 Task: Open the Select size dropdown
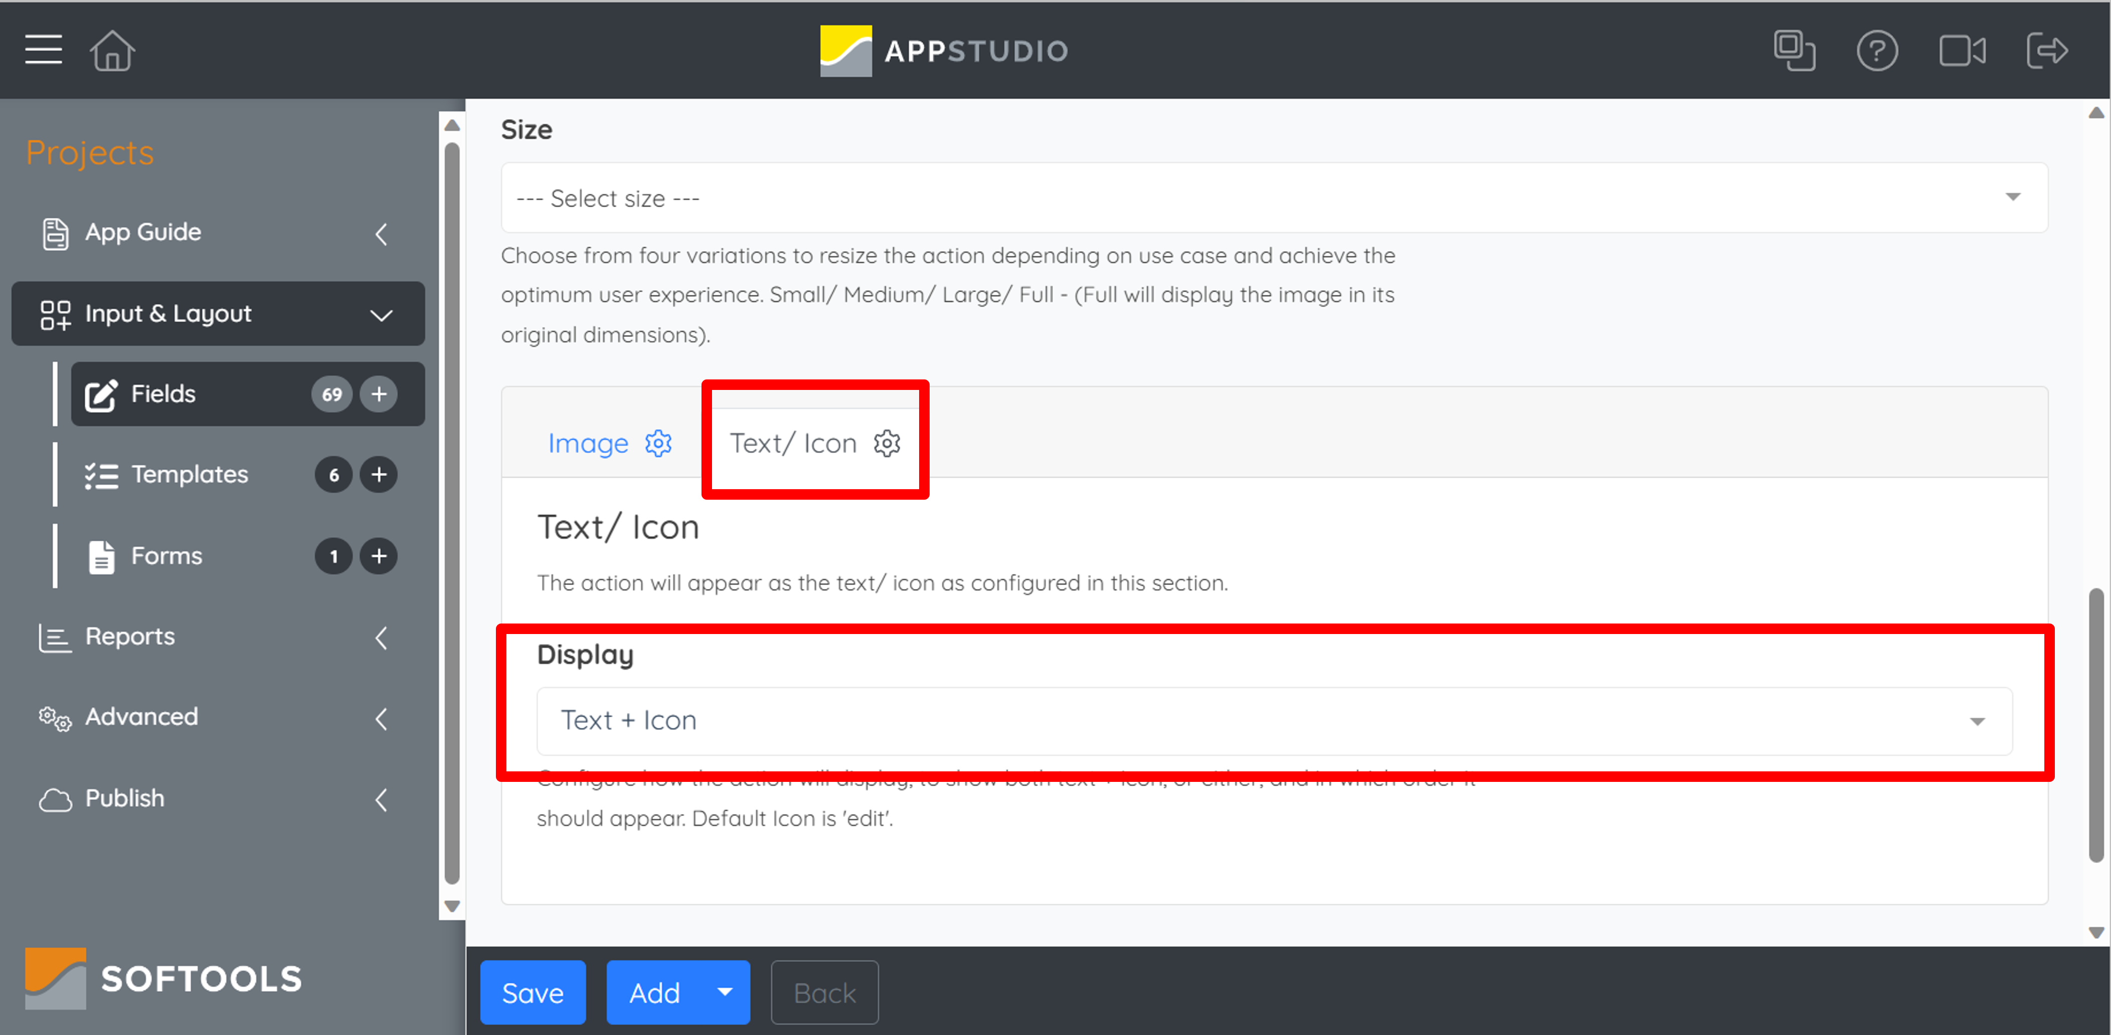click(x=2014, y=197)
